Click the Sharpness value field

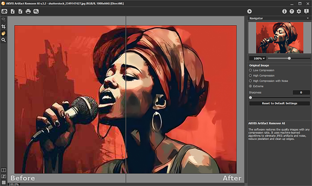point(301,92)
